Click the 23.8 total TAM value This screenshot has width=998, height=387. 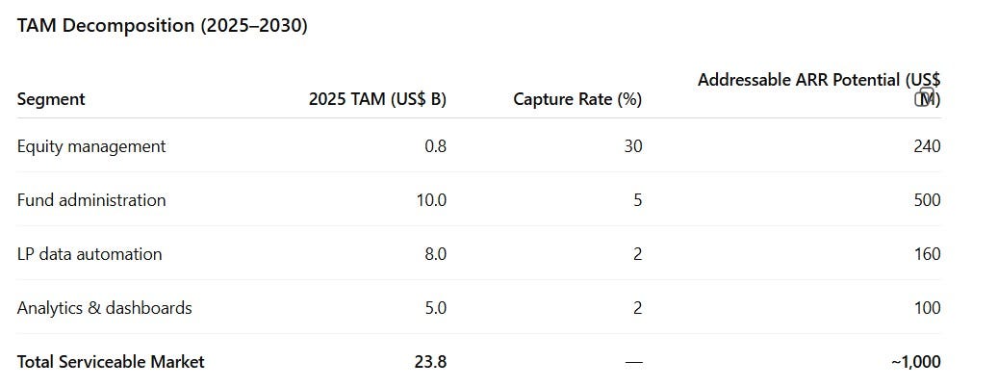coord(431,362)
